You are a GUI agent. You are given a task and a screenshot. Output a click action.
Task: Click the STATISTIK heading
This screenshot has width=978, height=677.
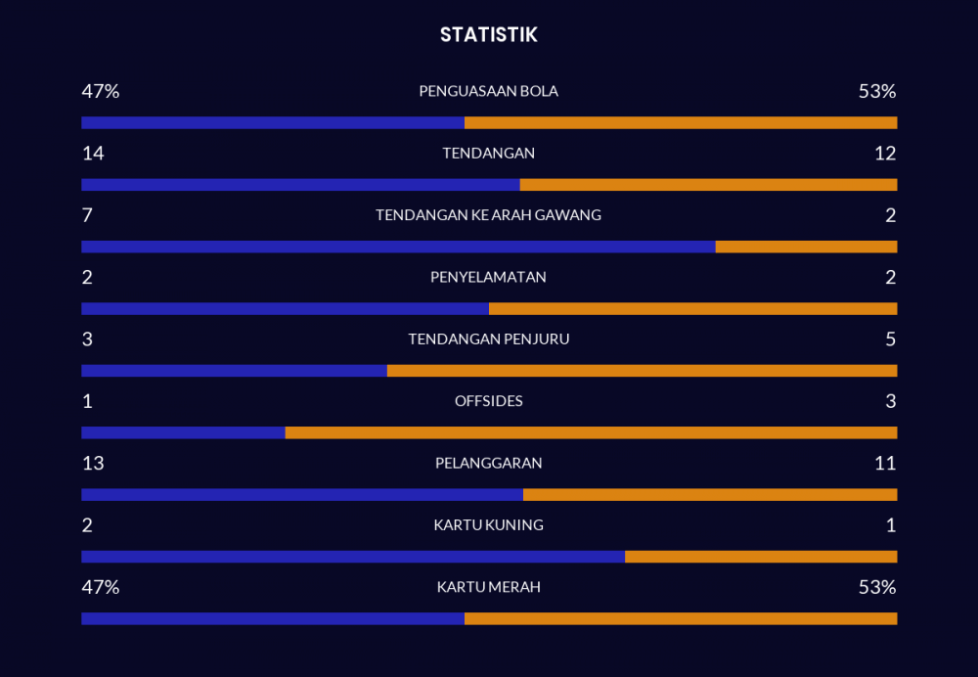[488, 35]
